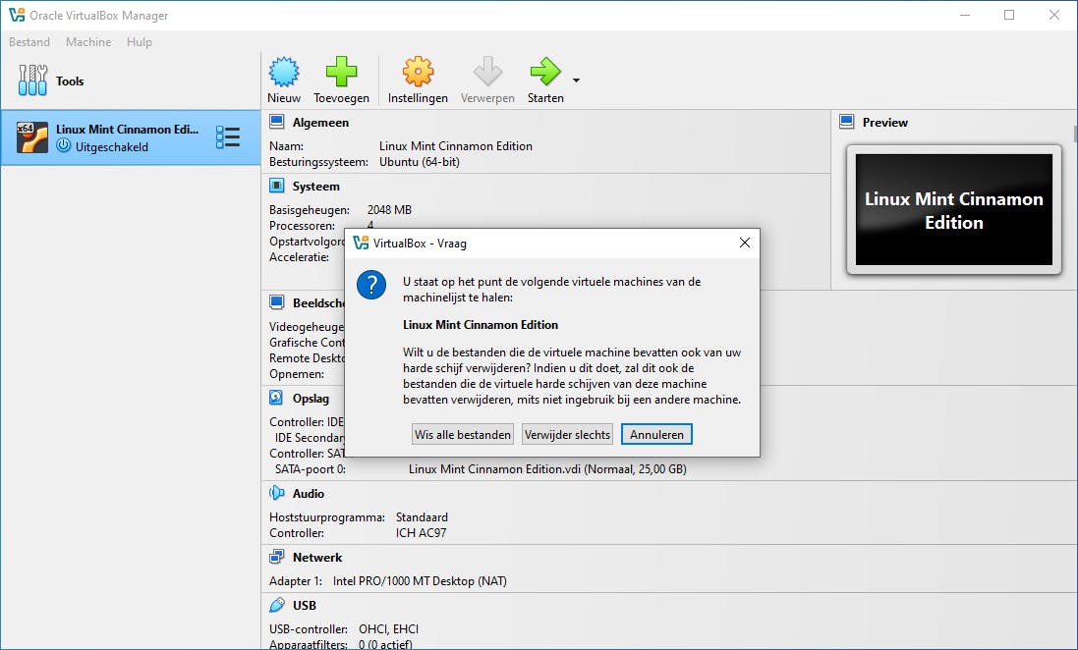The height and width of the screenshot is (650, 1078).
Task: Click the Opslag disk icon
Action: point(276,398)
